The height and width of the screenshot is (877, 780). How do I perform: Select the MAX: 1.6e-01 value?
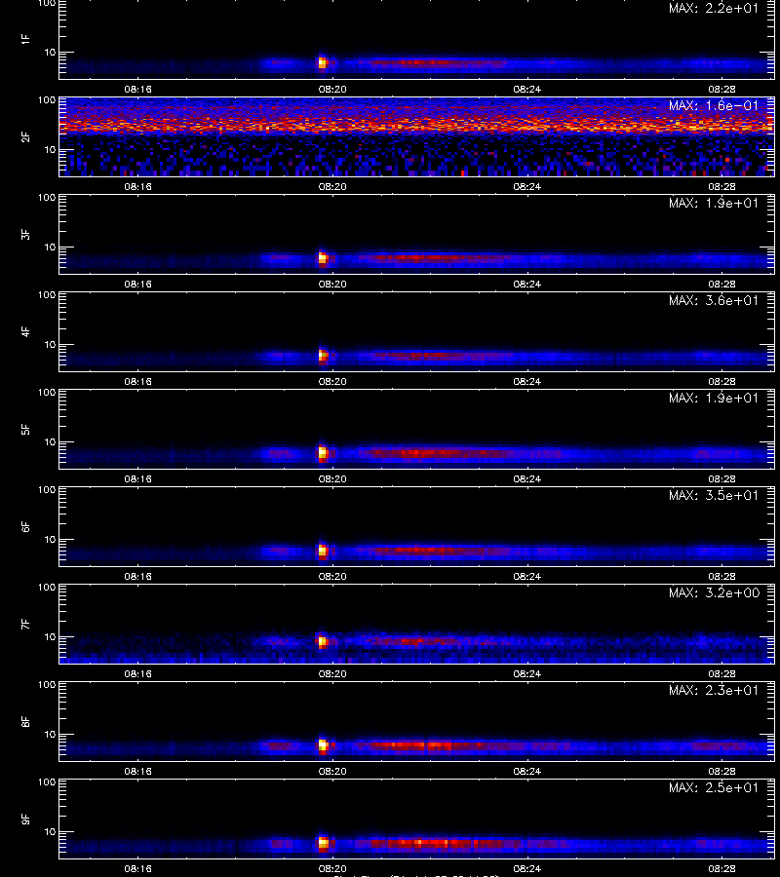(x=714, y=105)
